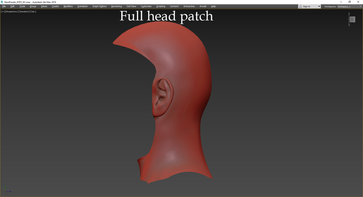Restore down the 3ds Max window
Image resolution: width=363 pixels, height=197 pixels.
349,2
